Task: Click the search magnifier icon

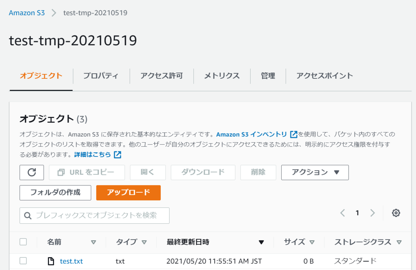Action: click(x=28, y=216)
